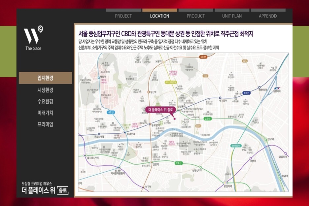This screenshot has width=309, height=206.
Task: Click the W The place logo
Action: coord(33,38)
